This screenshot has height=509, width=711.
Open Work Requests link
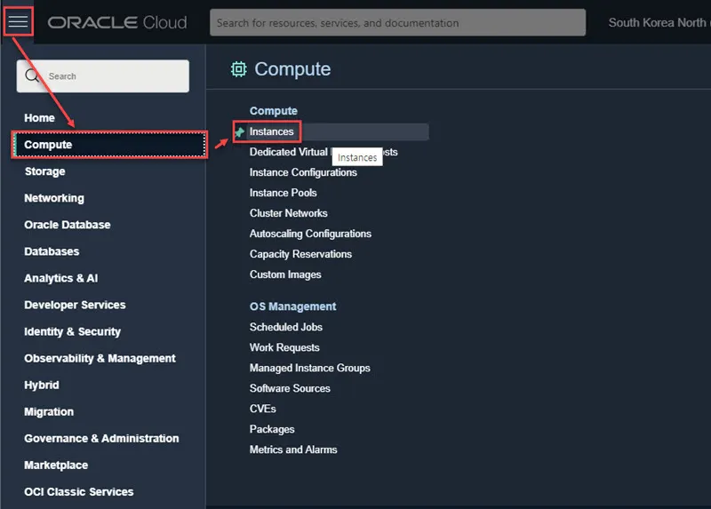pos(284,347)
